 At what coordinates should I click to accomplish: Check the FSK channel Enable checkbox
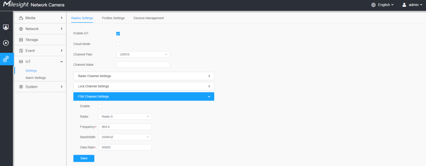(100, 106)
